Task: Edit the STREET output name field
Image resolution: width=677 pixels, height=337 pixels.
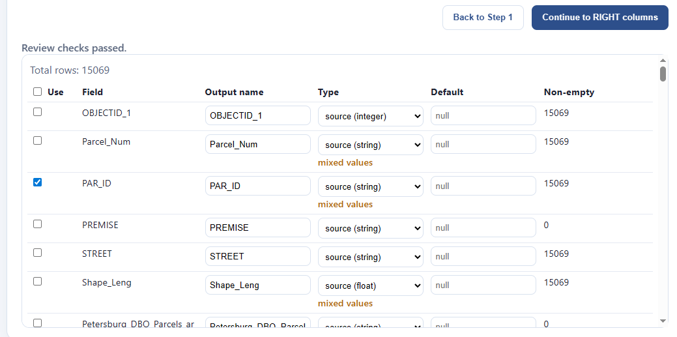Action: click(258, 256)
